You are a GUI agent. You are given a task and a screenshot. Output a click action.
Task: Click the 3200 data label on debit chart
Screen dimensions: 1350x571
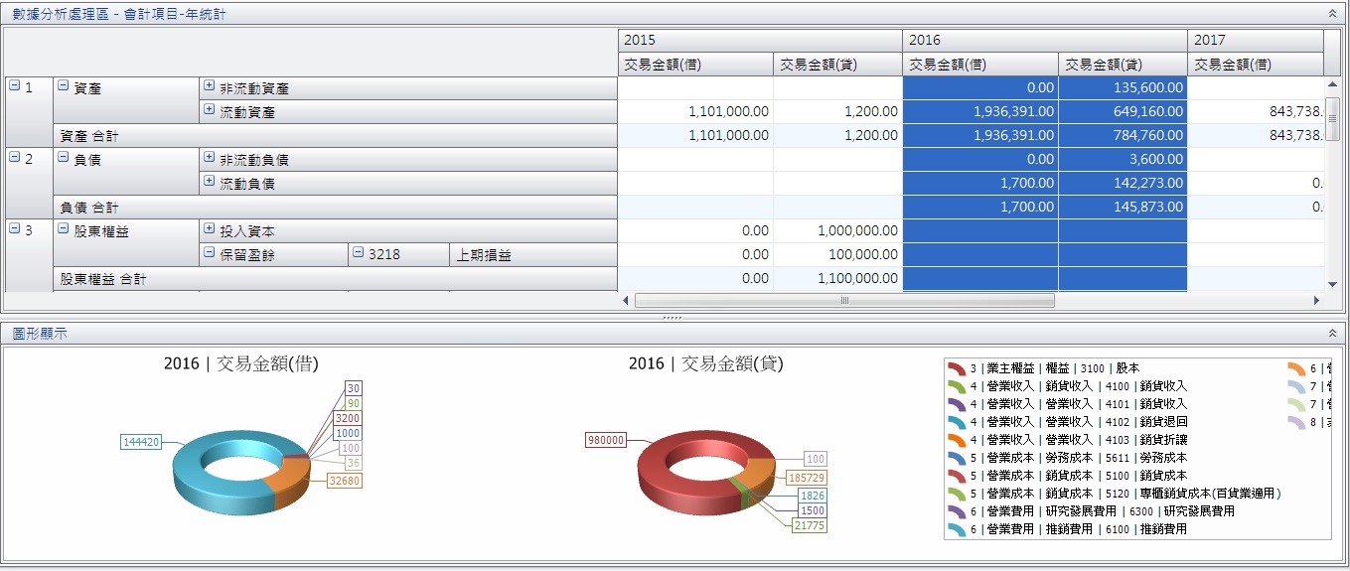(348, 419)
